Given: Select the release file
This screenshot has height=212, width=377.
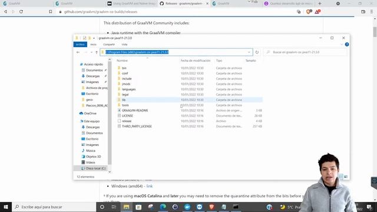Looking at the screenshot, I should coord(127,121).
